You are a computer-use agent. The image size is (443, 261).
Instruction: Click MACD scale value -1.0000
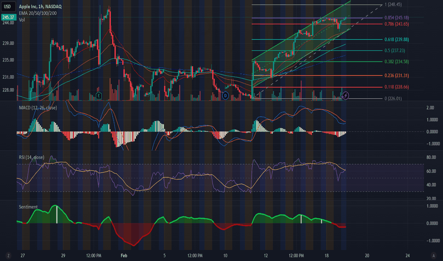pyautogui.click(x=432, y=144)
